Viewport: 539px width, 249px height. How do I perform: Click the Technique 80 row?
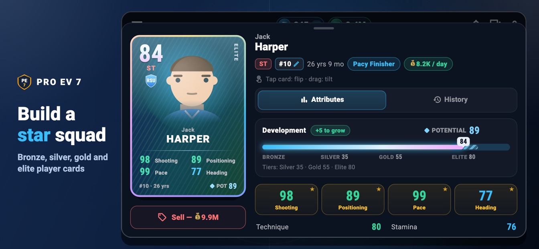pos(318,227)
